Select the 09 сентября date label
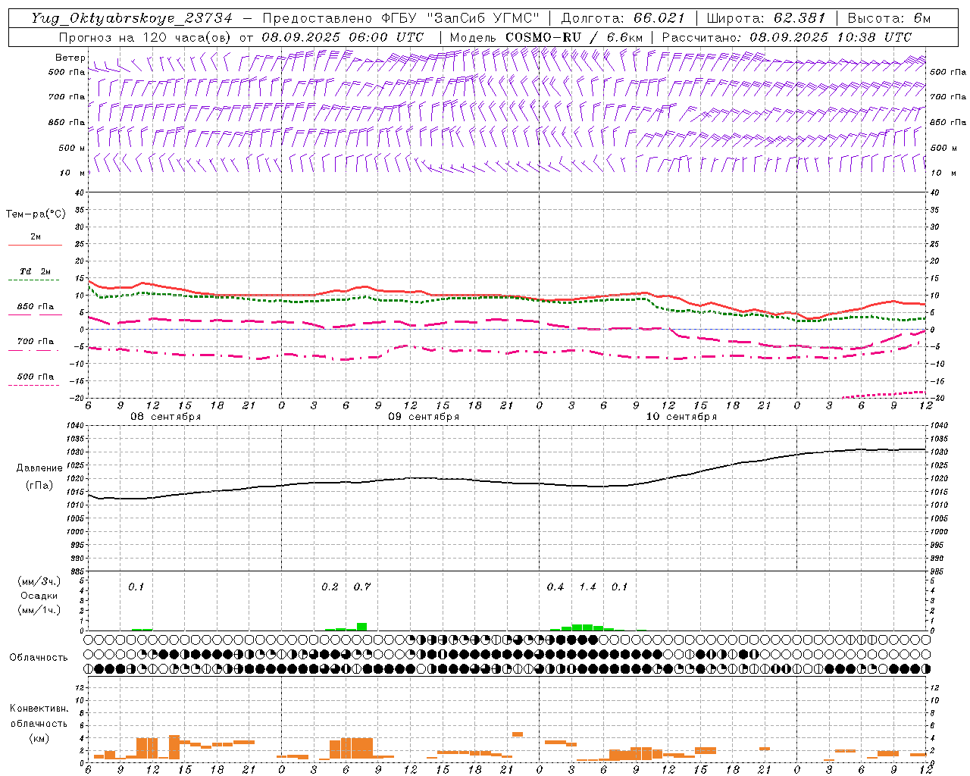This screenshot has width=970, height=776. click(424, 417)
